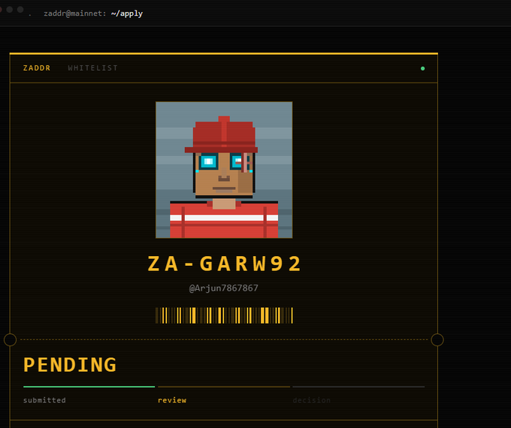This screenshot has width=511, height=428.
Task: Click the yellow barcode strip
Action: [x=224, y=315]
